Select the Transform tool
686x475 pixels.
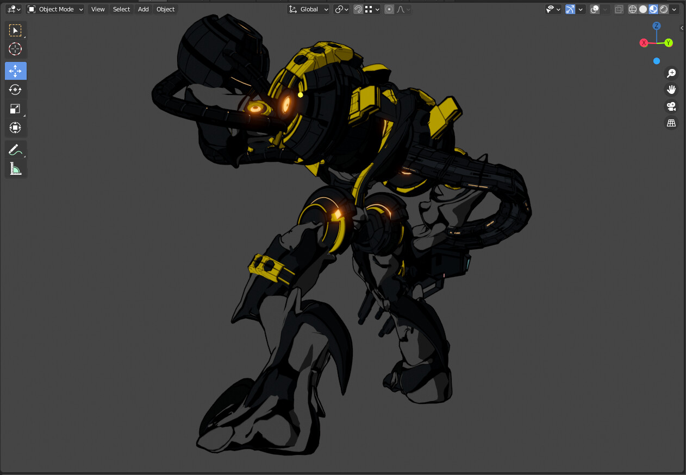coord(15,128)
